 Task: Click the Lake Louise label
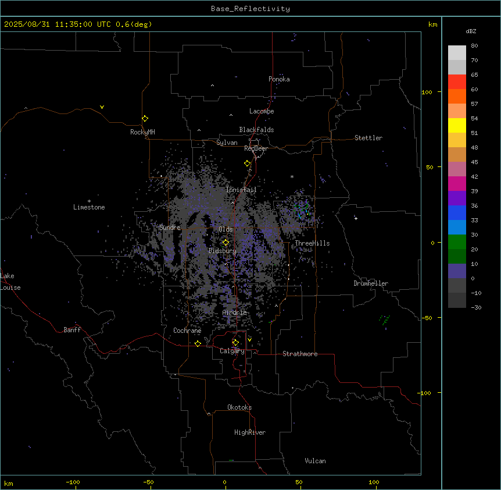[x=10, y=282]
